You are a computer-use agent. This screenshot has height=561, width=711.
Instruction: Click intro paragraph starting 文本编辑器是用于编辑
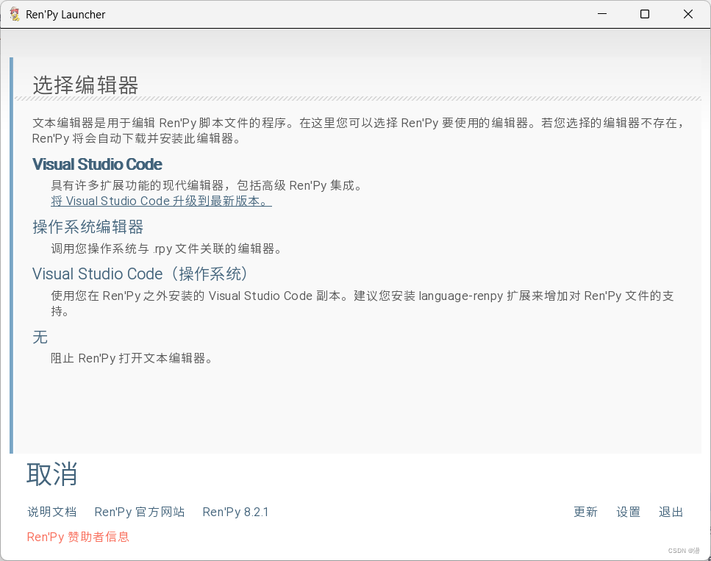pyautogui.click(x=359, y=131)
